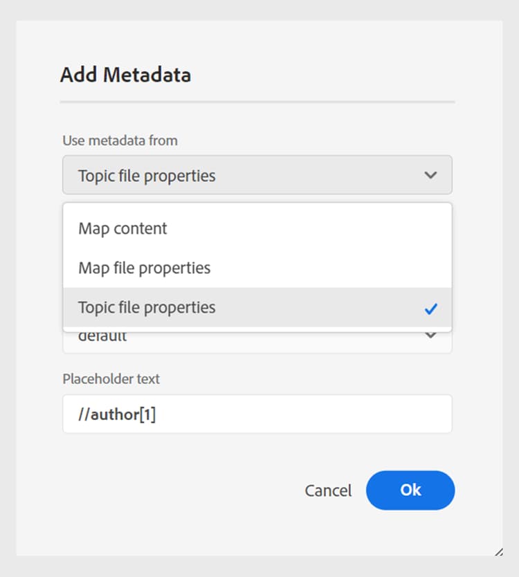519x577 pixels.
Task: Click the divider line under the dialog title
Action: click(x=257, y=102)
